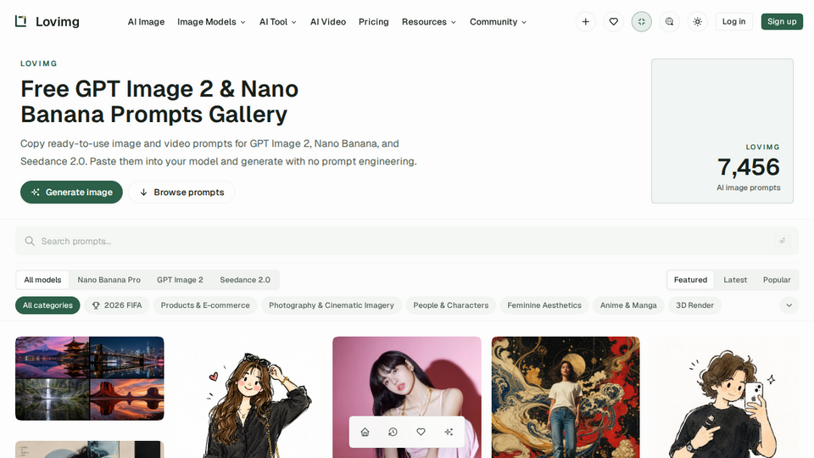Sort by Popular
The width and height of the screenshot is (814, 458).
pyautogui.click(x=777, y=280)
